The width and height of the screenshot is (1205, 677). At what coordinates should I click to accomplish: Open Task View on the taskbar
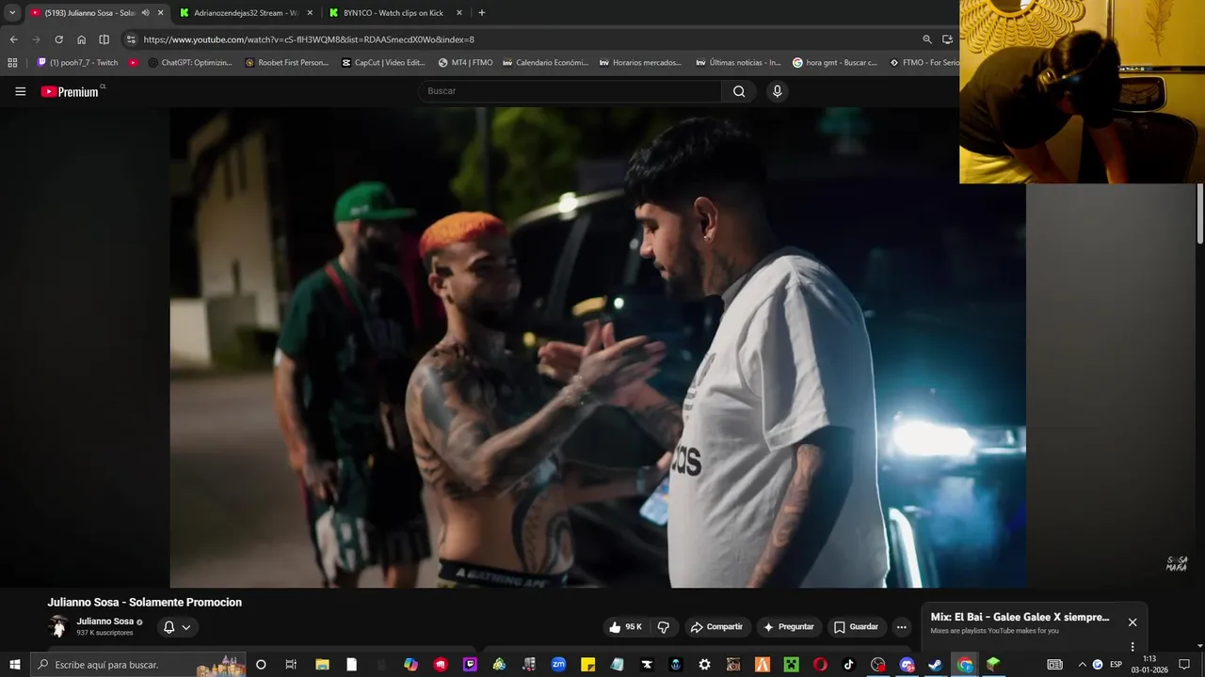pos(291,665)
